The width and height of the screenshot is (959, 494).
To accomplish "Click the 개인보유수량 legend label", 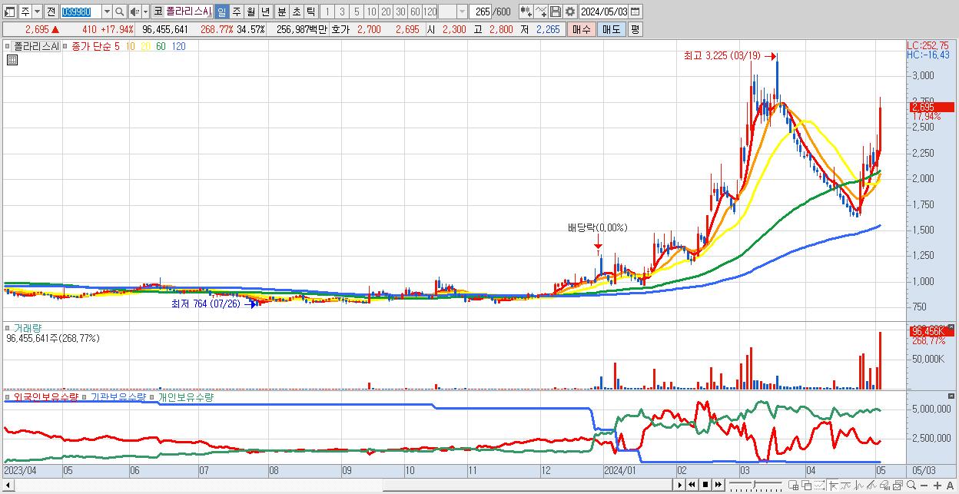I will [x=186, y=397].
